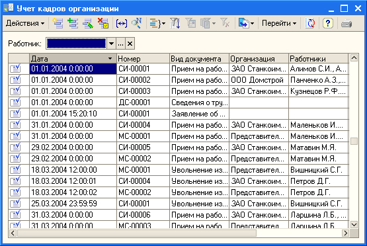Click the find by number icon
The image size is (367, 246).
[x=137, y=23]
